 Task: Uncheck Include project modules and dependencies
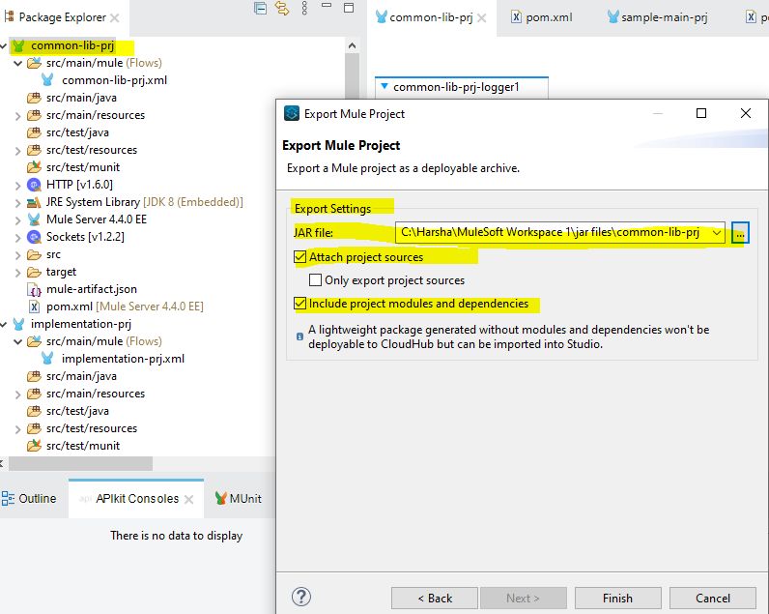[x=300, y=304]
